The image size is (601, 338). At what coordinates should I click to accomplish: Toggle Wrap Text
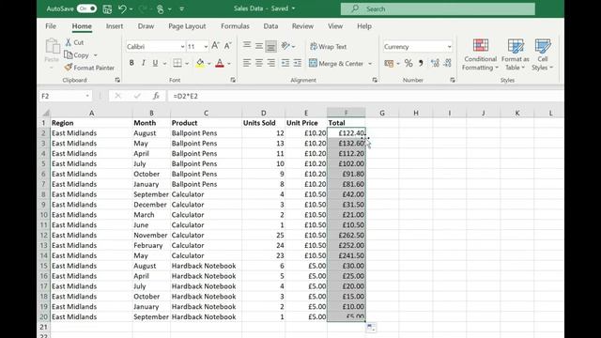point(328,46)
